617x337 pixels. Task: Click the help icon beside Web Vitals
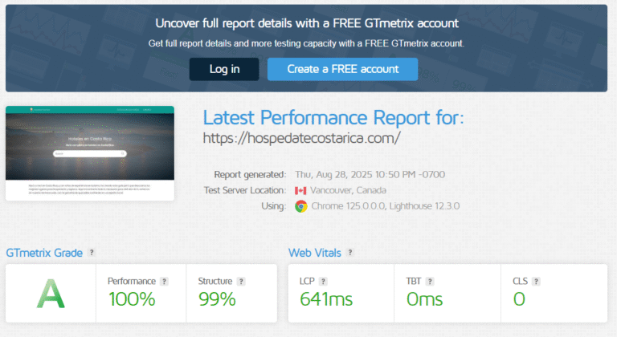click(350, 253)
